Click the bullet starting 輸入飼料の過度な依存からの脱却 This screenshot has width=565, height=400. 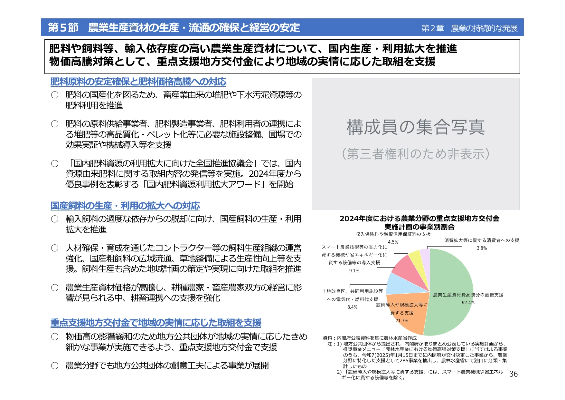[x=176, y=224]
